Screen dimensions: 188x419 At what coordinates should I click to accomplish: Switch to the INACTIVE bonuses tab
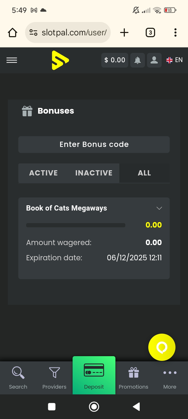[x=94, y=173]
